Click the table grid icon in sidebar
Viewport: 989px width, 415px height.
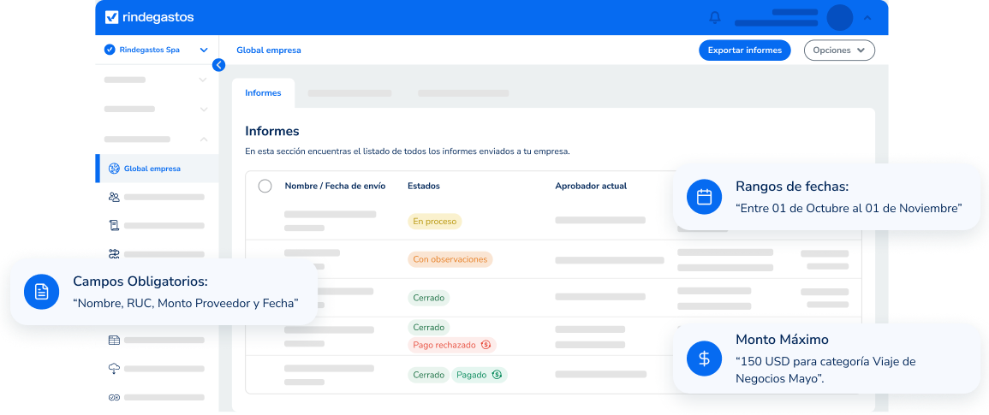coord(114,341)
